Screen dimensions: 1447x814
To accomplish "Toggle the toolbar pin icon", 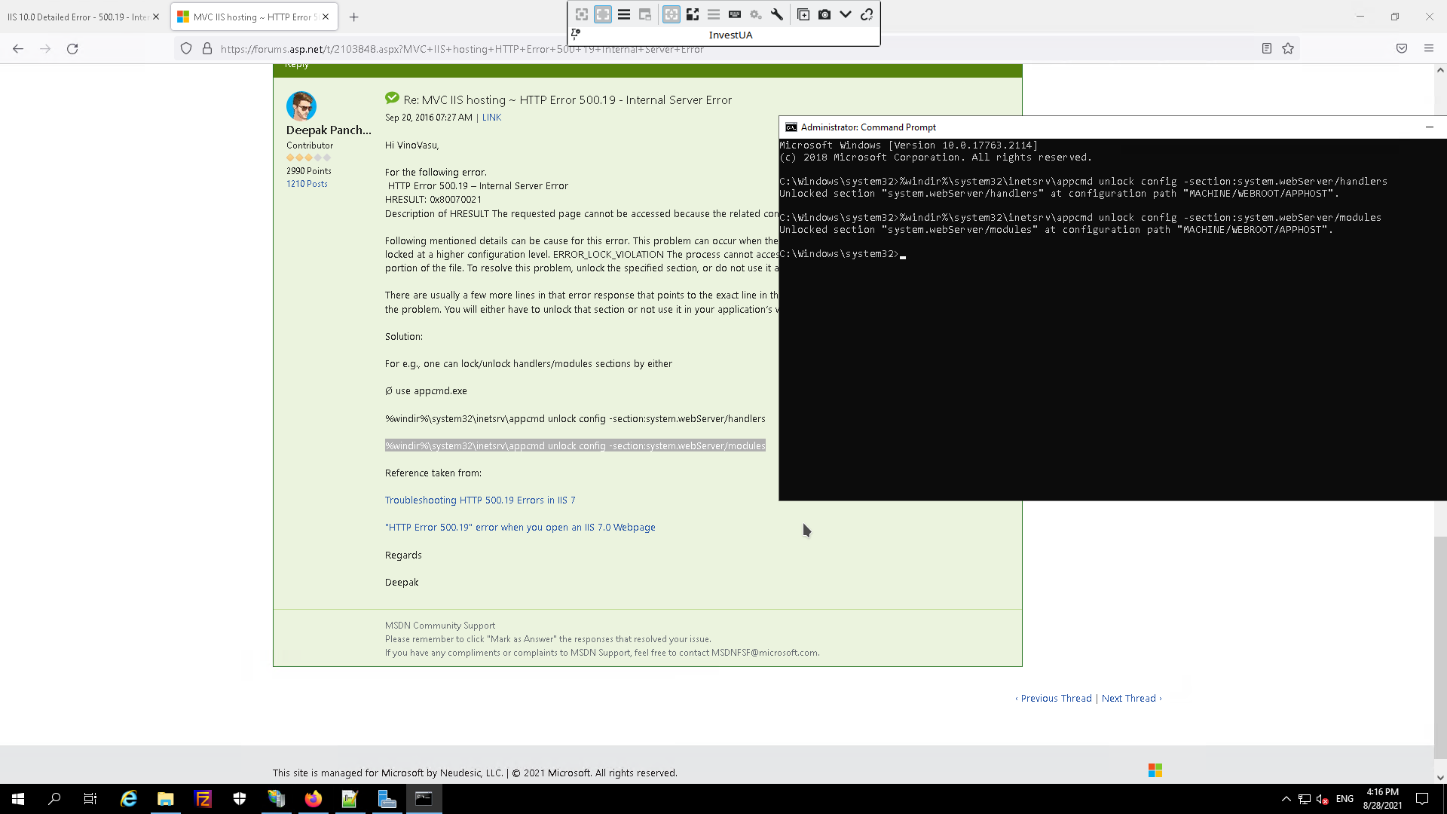I will [x=576, y=34].
